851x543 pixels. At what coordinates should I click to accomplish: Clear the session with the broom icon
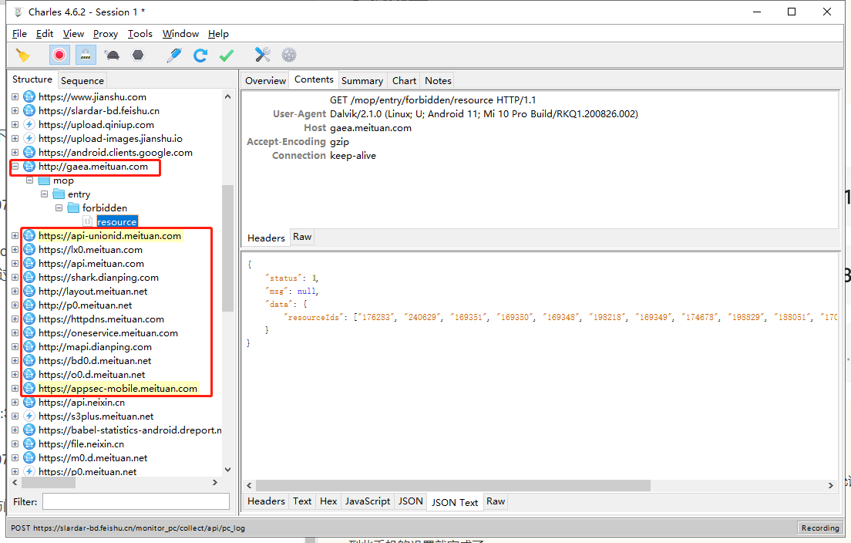23,55
